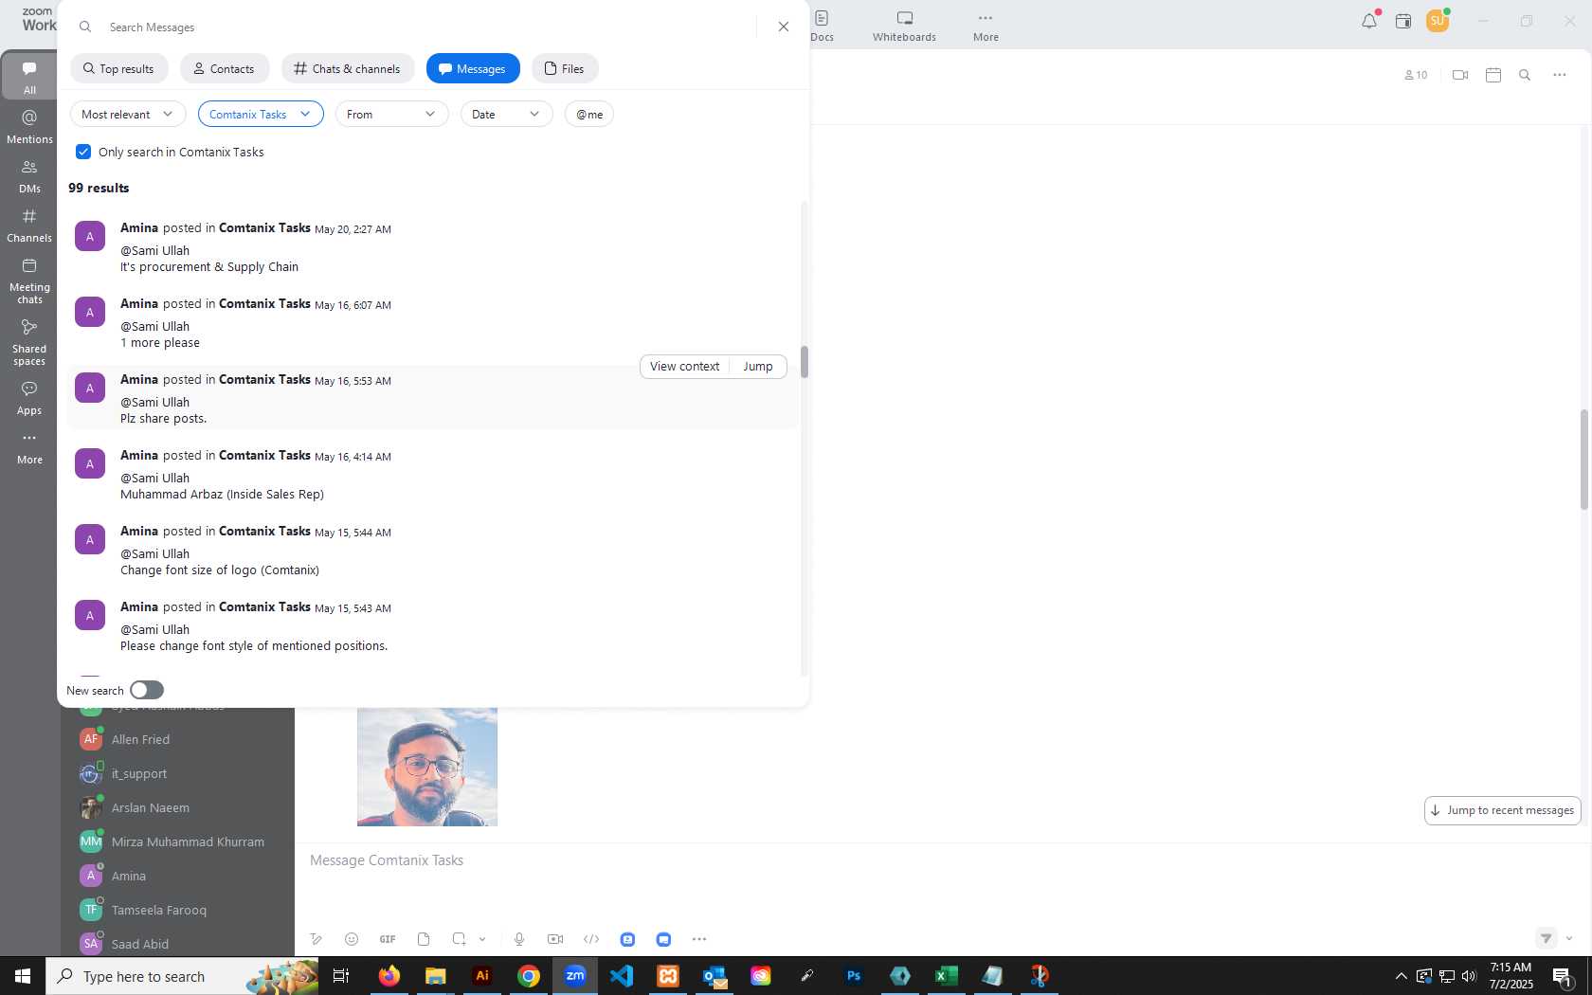Open the GIF picker in composer
Screen dimensions: 1592x995
(388, 939)
